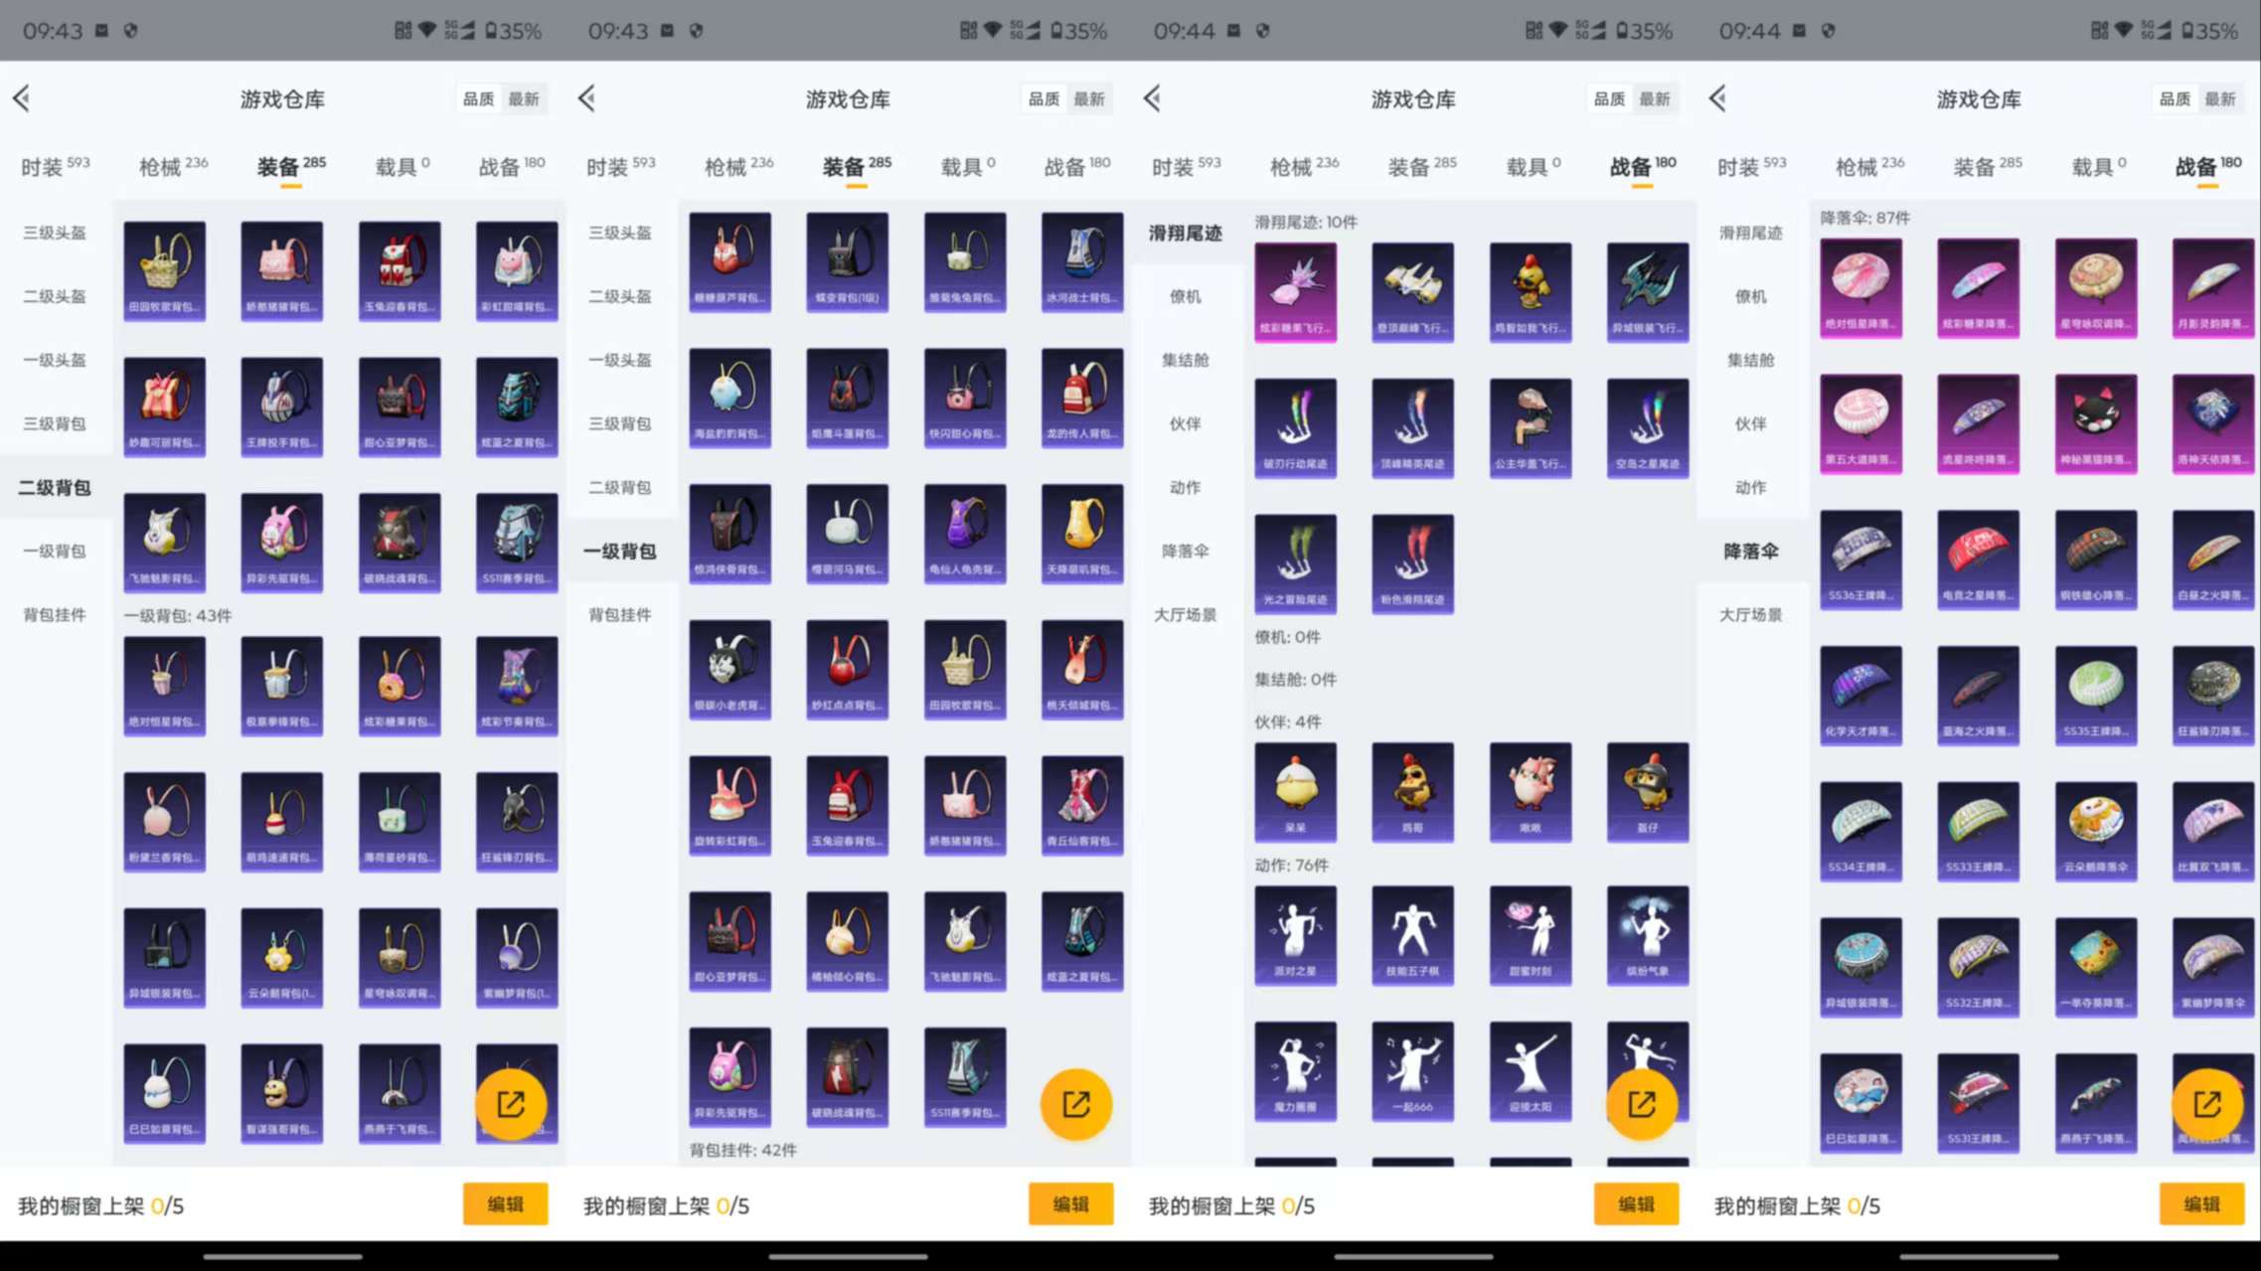Viewport: 2261px width, 1271px height.
Task: Open the 二级头盔 category in sidebar
Action: (55, 296)
